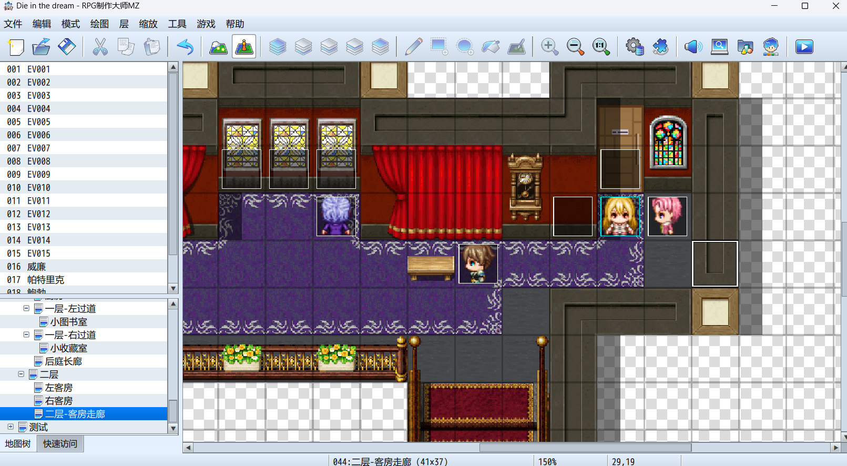Open the Sound Test speaker icon
847x466 pixels.
pos(693,47)
